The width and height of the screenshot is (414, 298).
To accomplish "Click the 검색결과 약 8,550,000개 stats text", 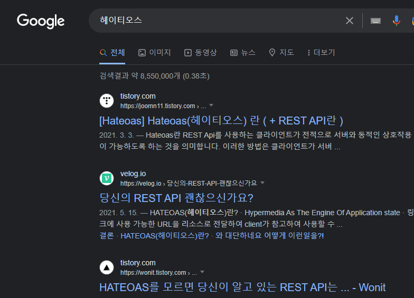I will 154,76.
